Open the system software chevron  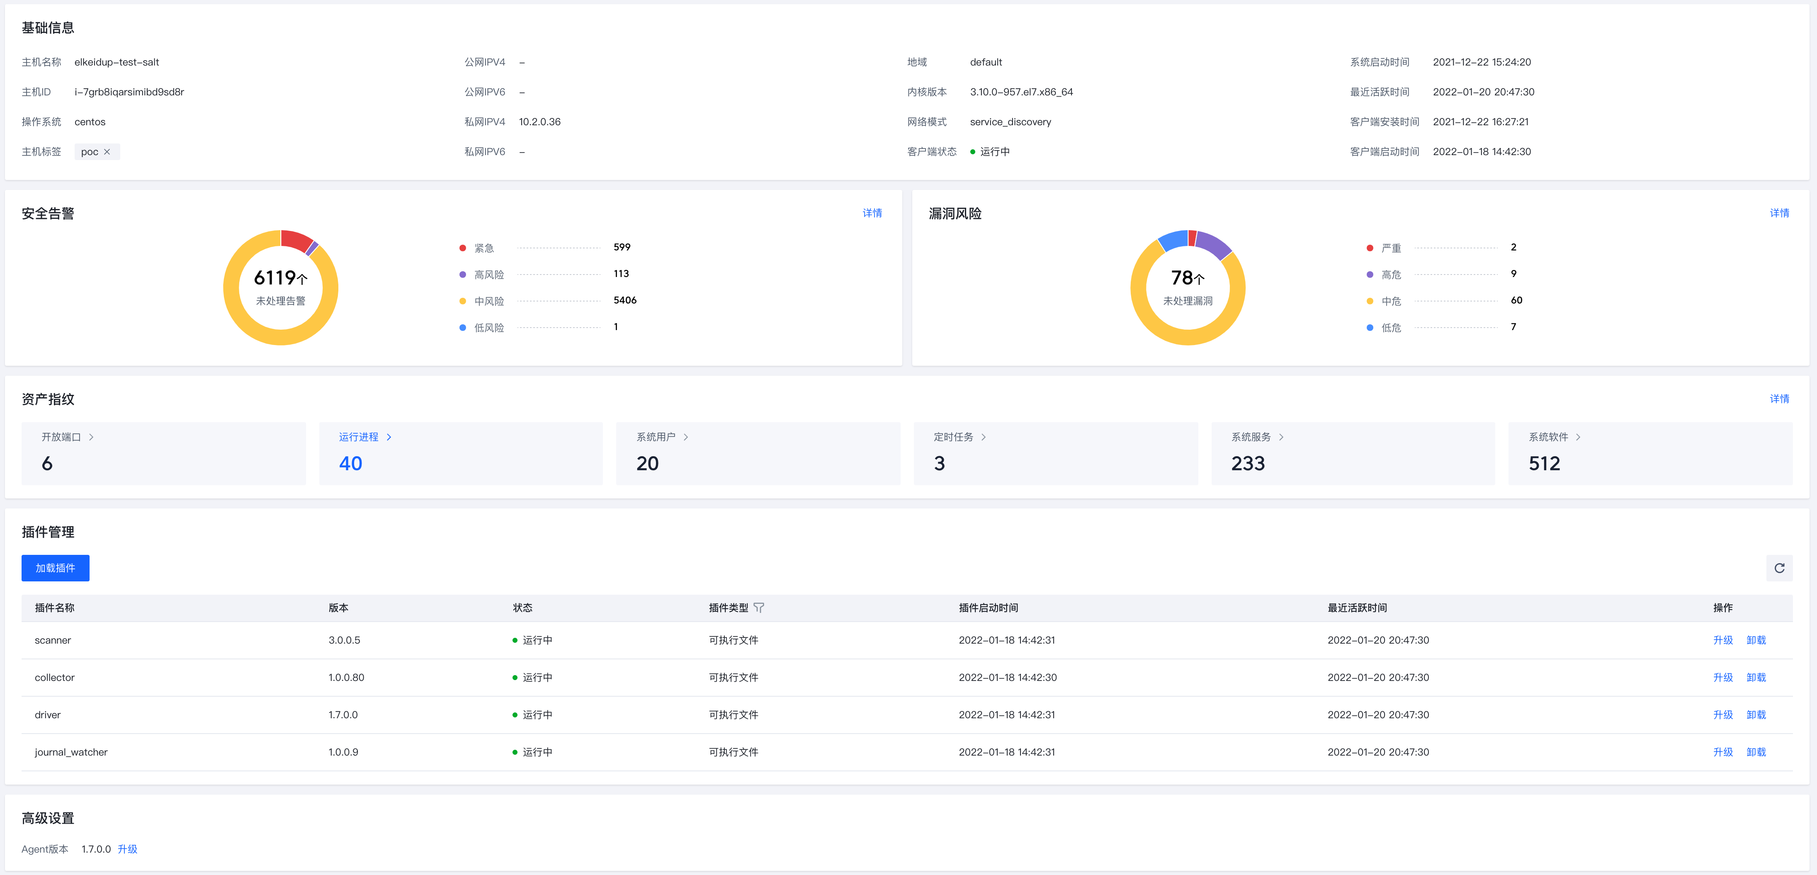click(x=1579, y=437)
